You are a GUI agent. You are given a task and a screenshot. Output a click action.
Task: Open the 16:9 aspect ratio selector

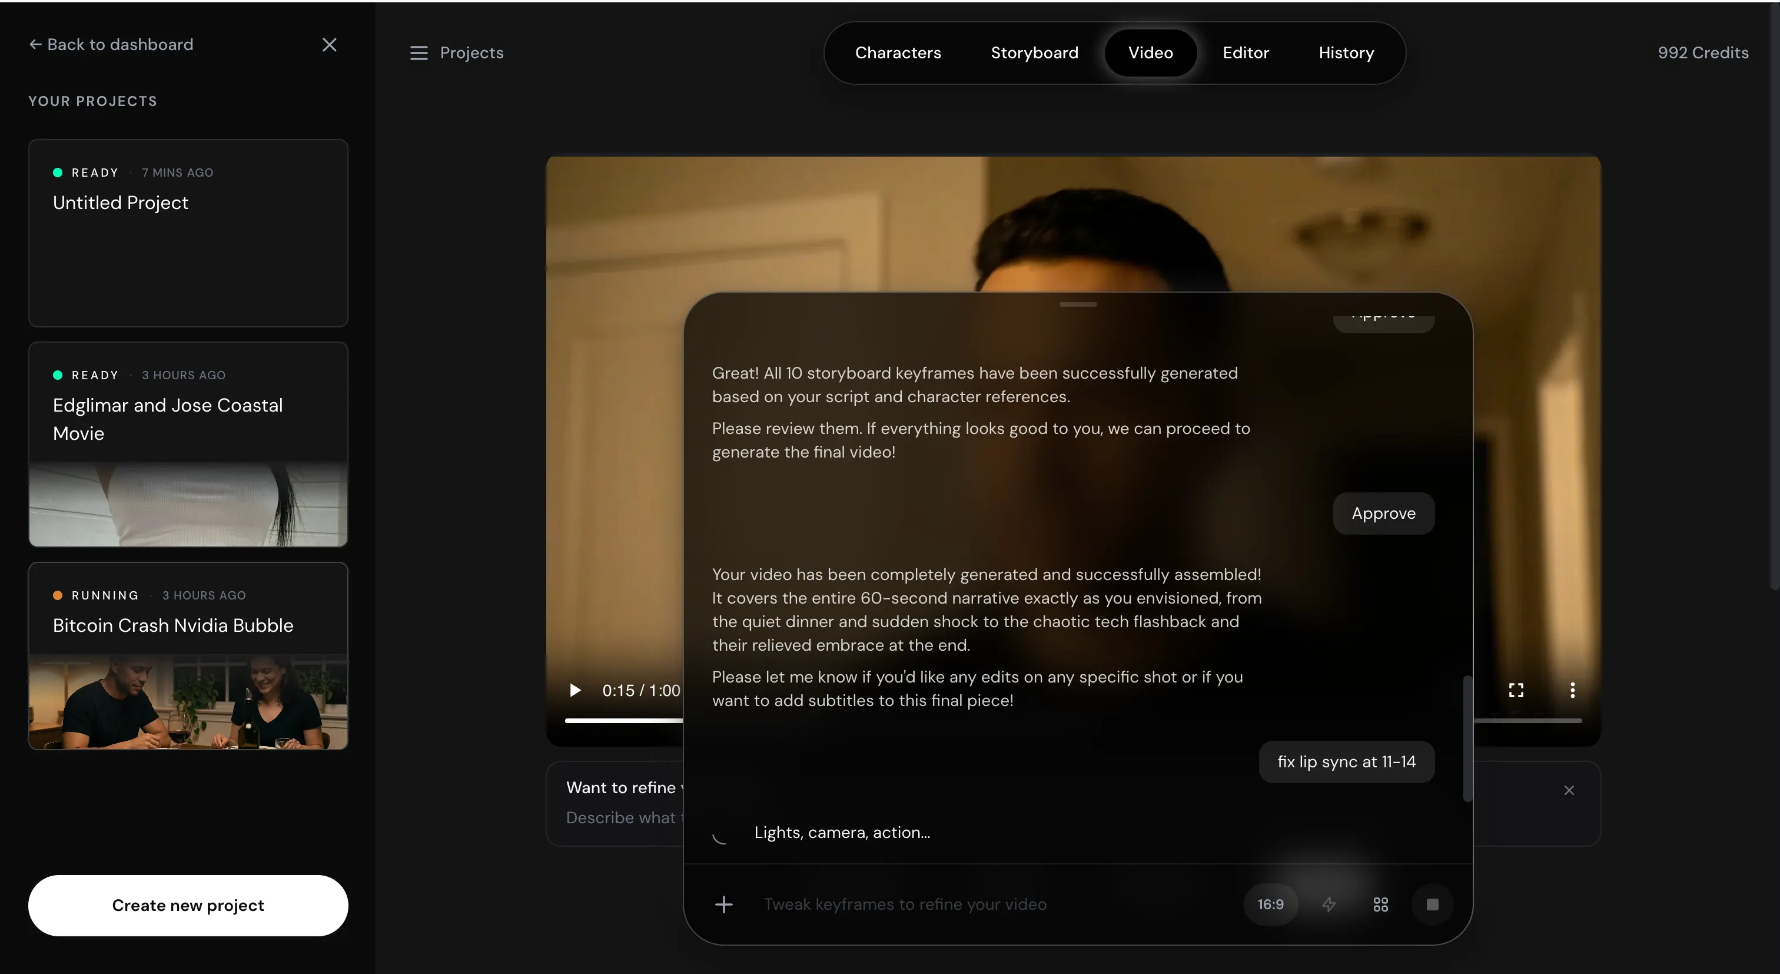coord(1270,904)
